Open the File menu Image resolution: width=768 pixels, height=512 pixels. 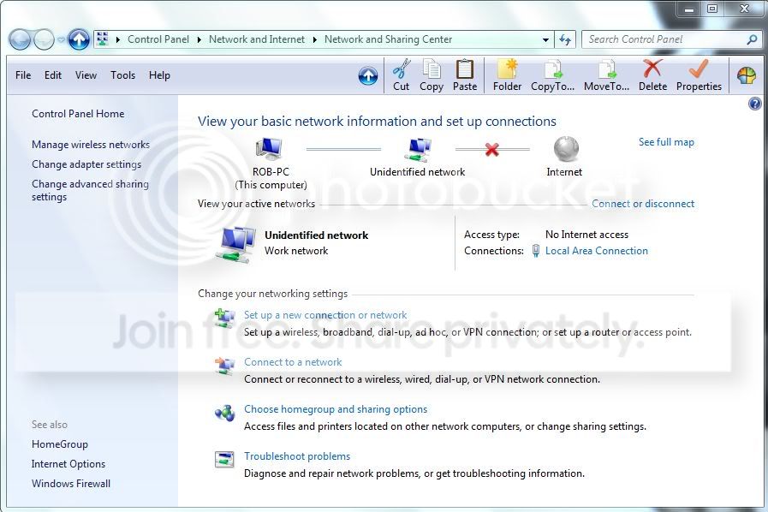pyautogui.click(x=23, y=75)
